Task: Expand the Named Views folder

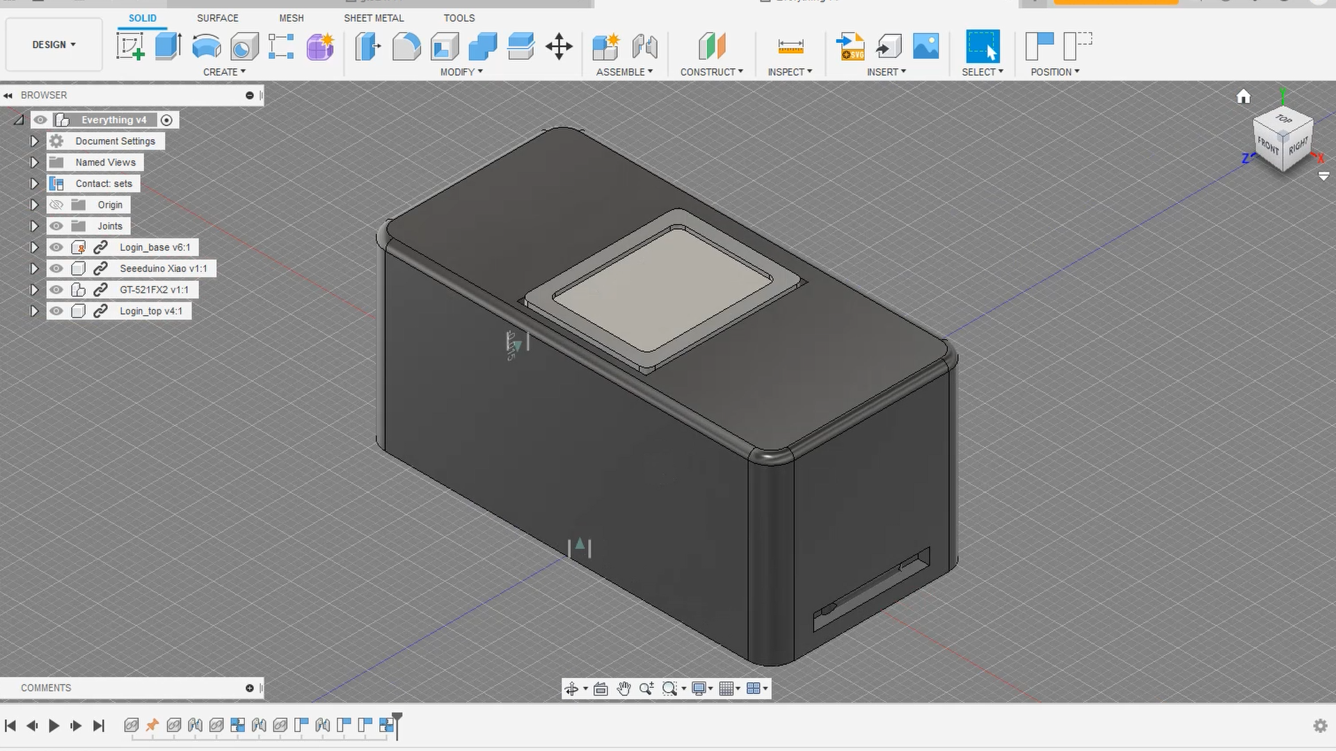Action: (34, 162)
